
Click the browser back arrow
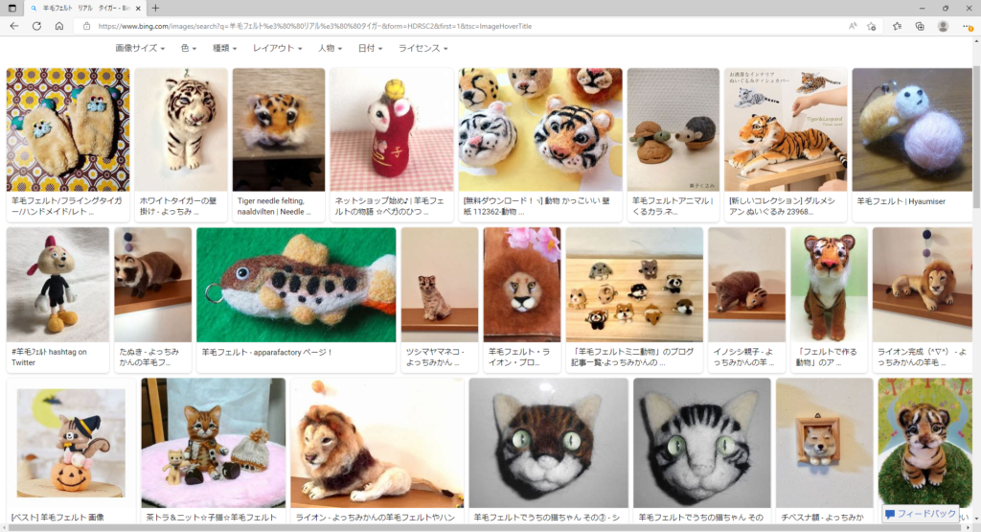tap(14, 26)
